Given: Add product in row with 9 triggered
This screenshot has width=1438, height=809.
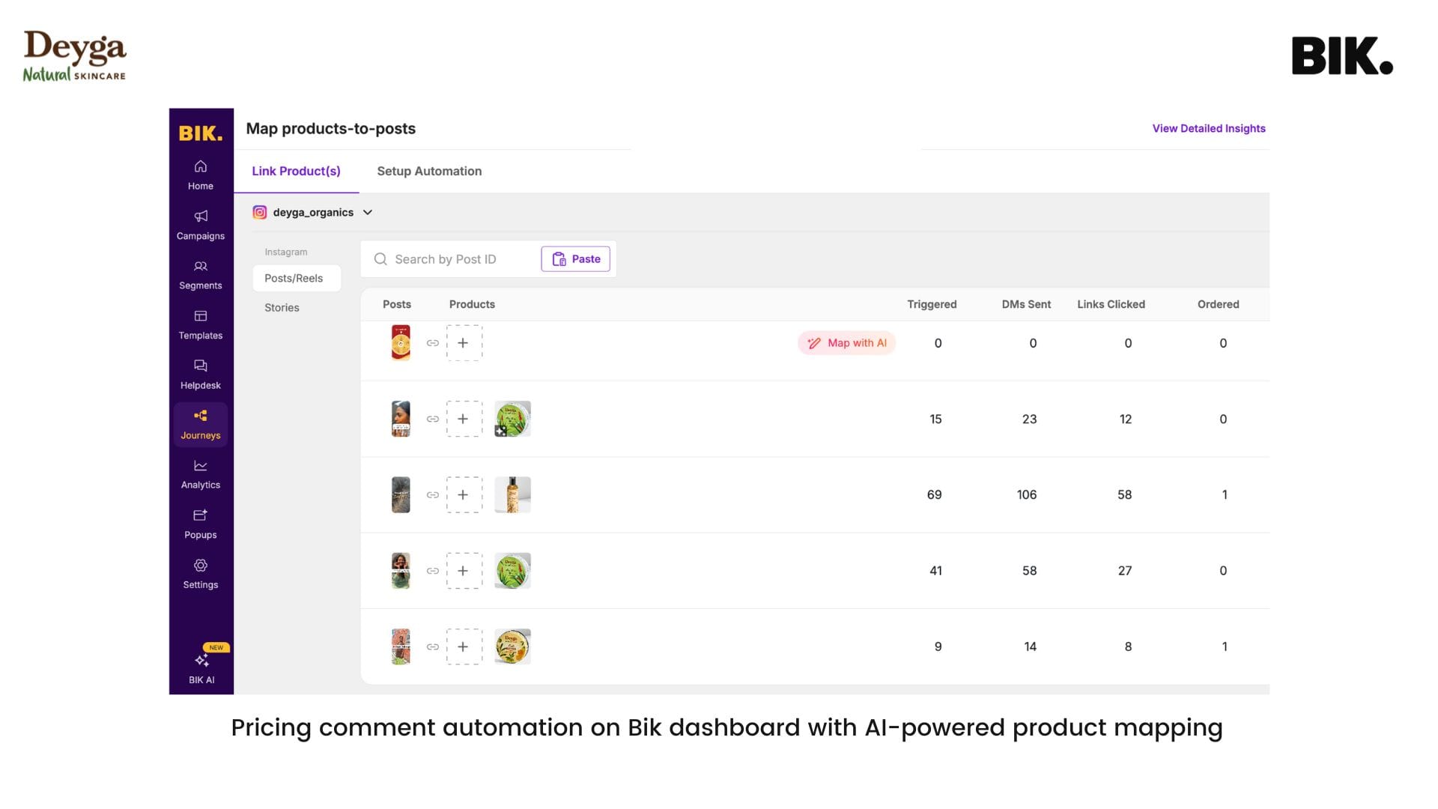Looking at the screenshot, I should click(x=464, y=647).
